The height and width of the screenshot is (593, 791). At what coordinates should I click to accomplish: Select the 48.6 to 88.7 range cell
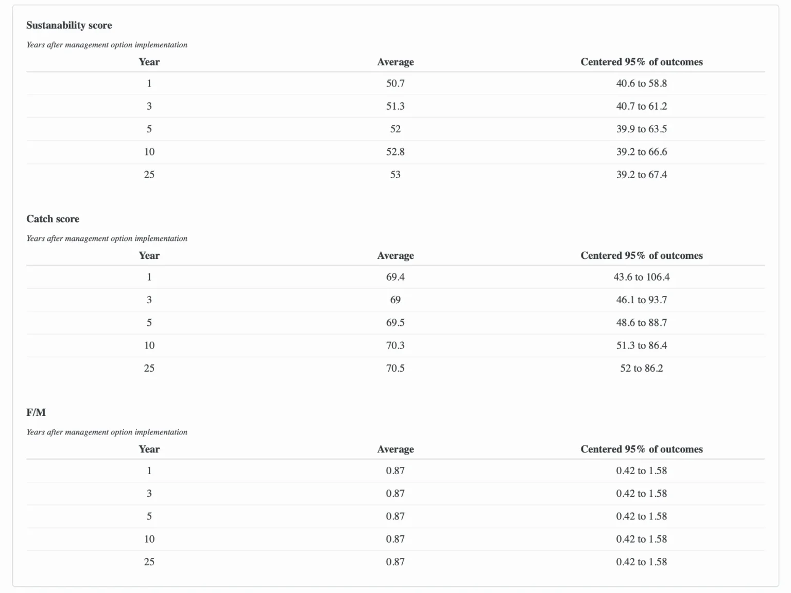click(642, 323)
